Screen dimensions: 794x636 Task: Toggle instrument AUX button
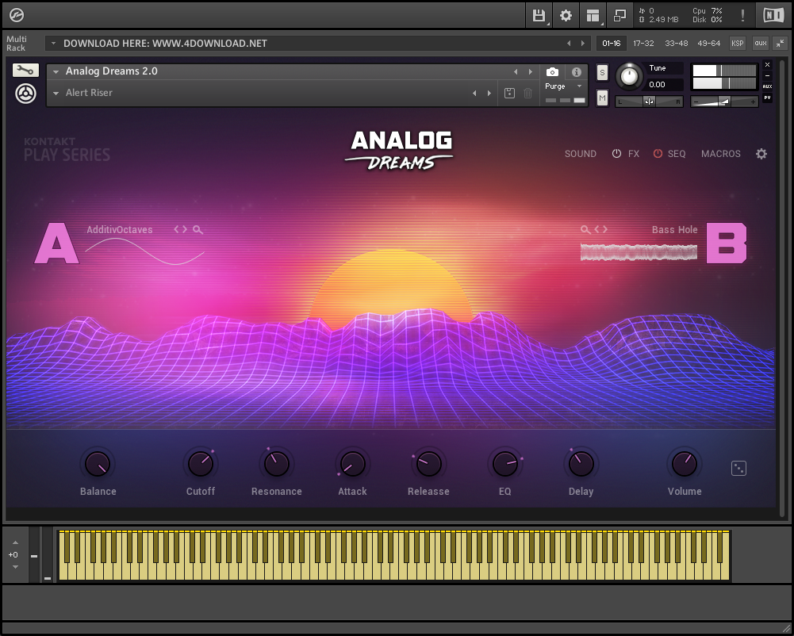coord(768,86)
